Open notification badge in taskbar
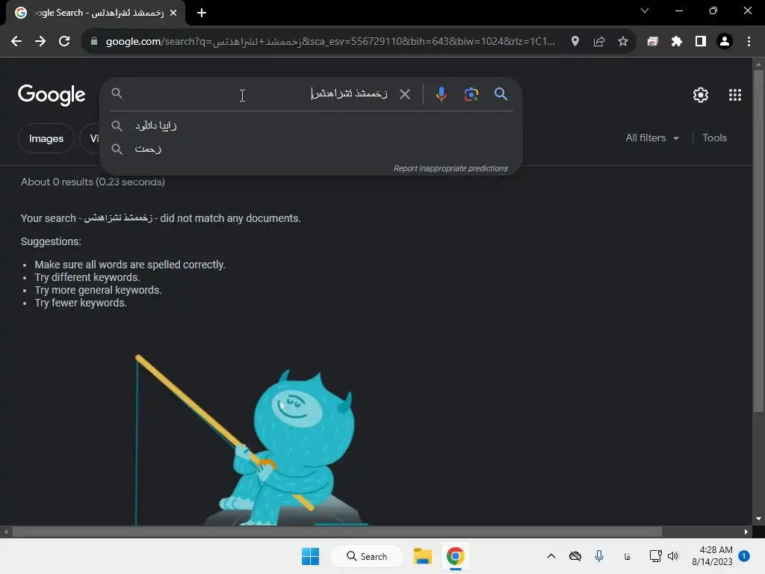765x574 pixels. 743,556
